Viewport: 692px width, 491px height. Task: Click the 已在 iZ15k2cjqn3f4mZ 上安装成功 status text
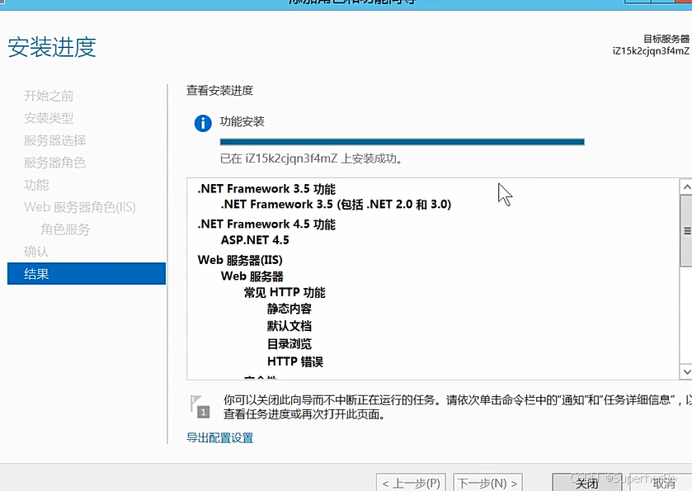tap(311, 158)
